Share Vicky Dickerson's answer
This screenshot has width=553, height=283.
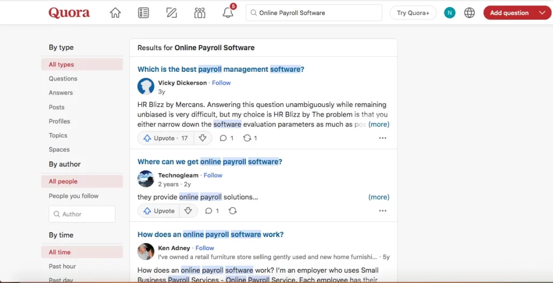click(249, 138)
